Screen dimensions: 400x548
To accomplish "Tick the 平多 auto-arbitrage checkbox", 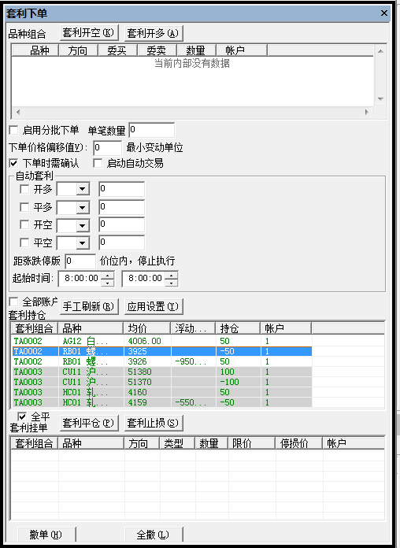I will (x=24, y=207).
